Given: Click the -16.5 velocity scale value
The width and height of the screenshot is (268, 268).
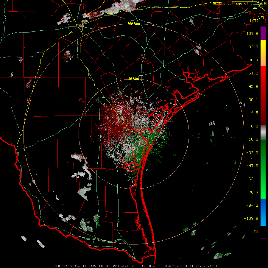Looking at the screenshot, I should click(x=252, y=139).
